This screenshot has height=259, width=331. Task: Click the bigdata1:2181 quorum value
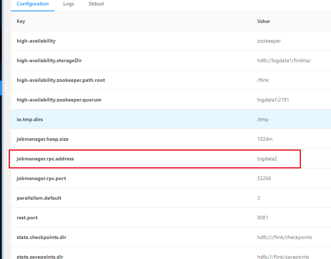pos(273,100)
